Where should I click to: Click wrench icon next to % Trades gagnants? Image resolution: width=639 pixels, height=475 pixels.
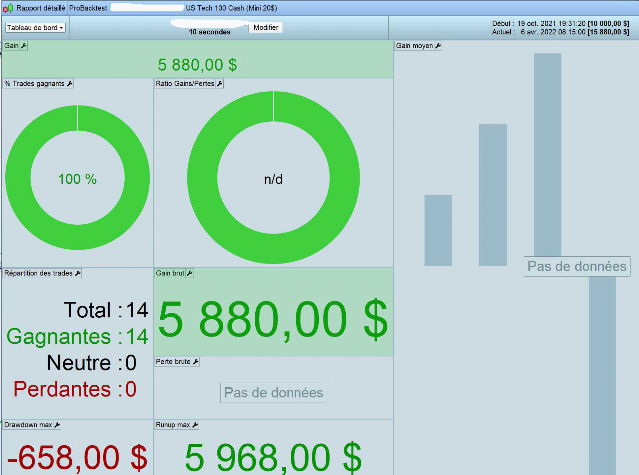(x=70, y=84)
